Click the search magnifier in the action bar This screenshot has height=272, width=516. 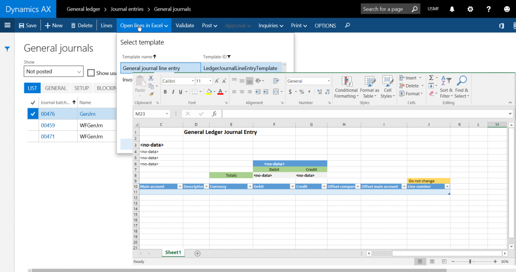coord(347,25)
